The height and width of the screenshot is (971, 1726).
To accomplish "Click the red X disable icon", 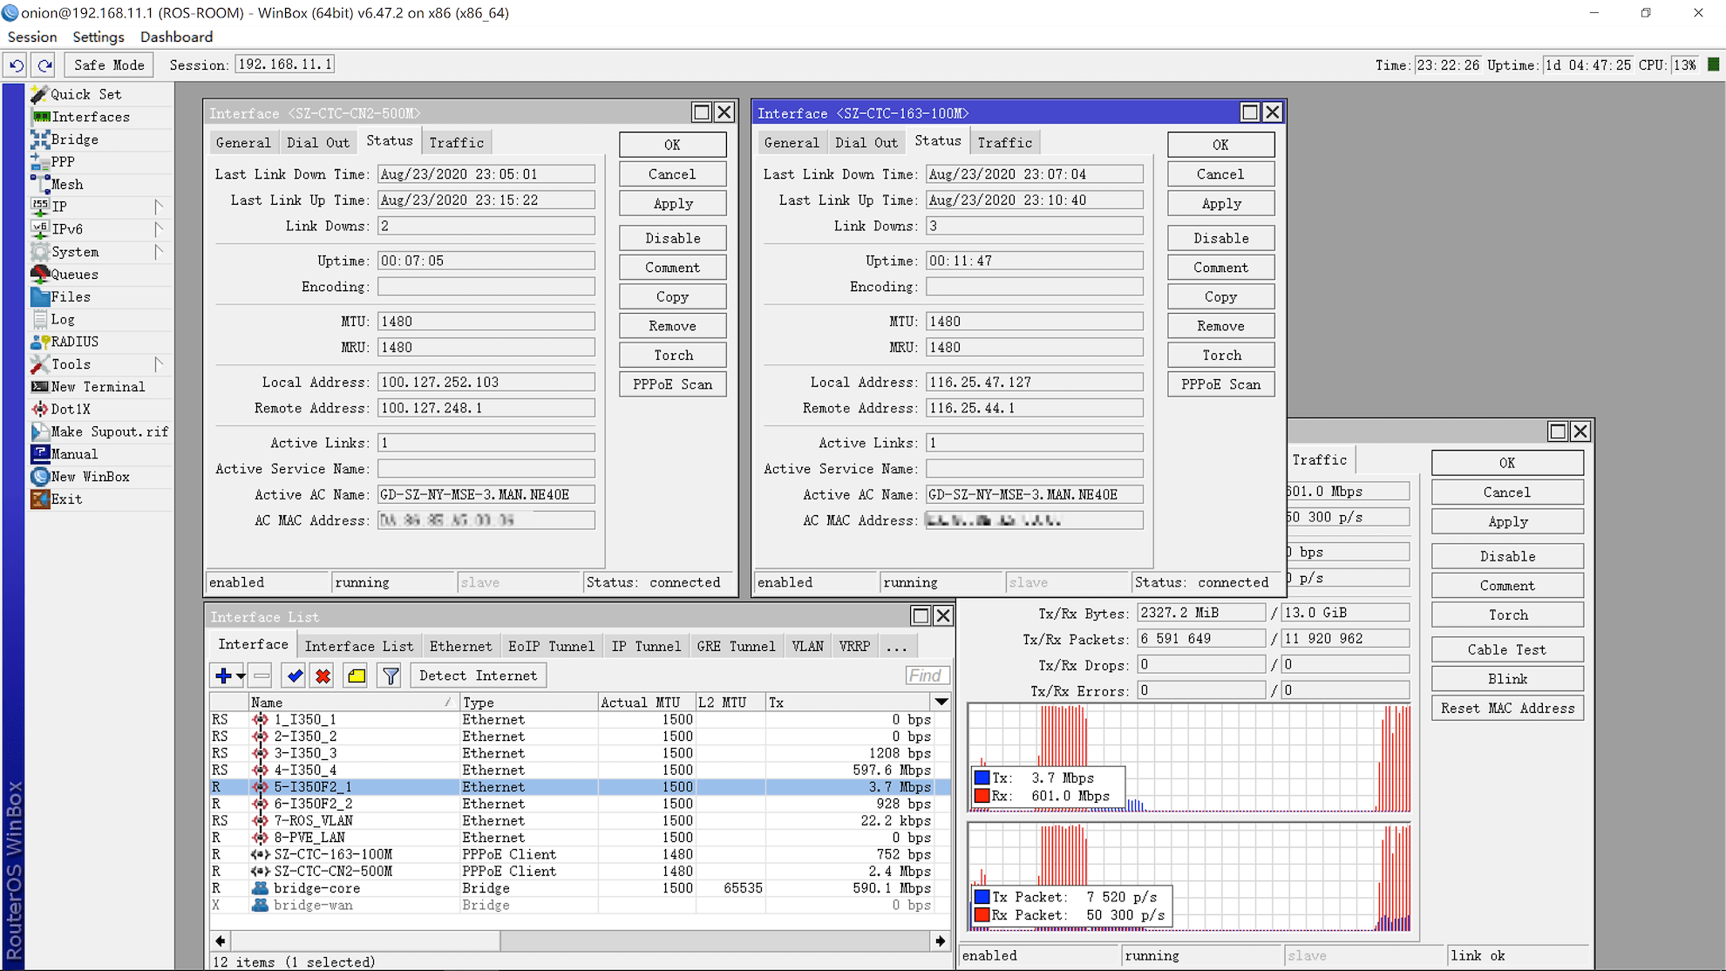I will 323,676.
